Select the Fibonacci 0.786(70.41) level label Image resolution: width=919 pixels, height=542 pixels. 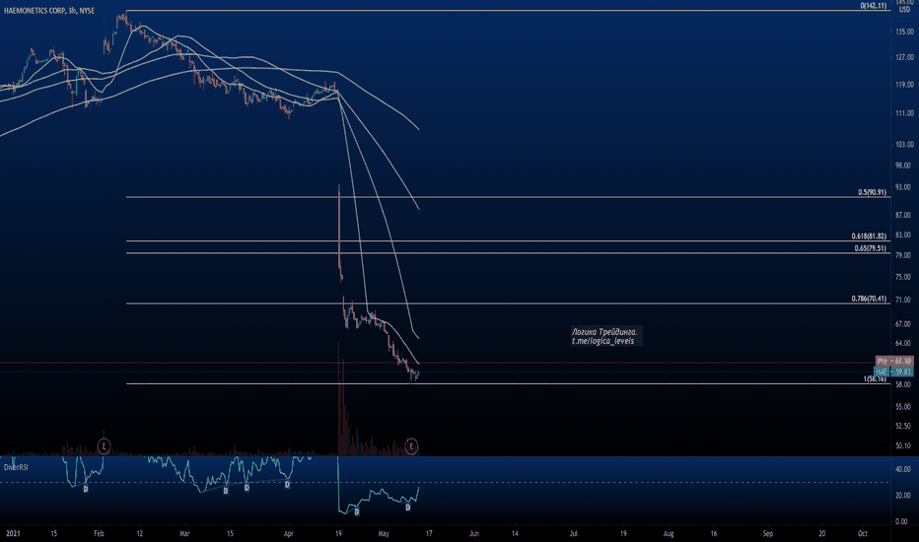[869, 299]
